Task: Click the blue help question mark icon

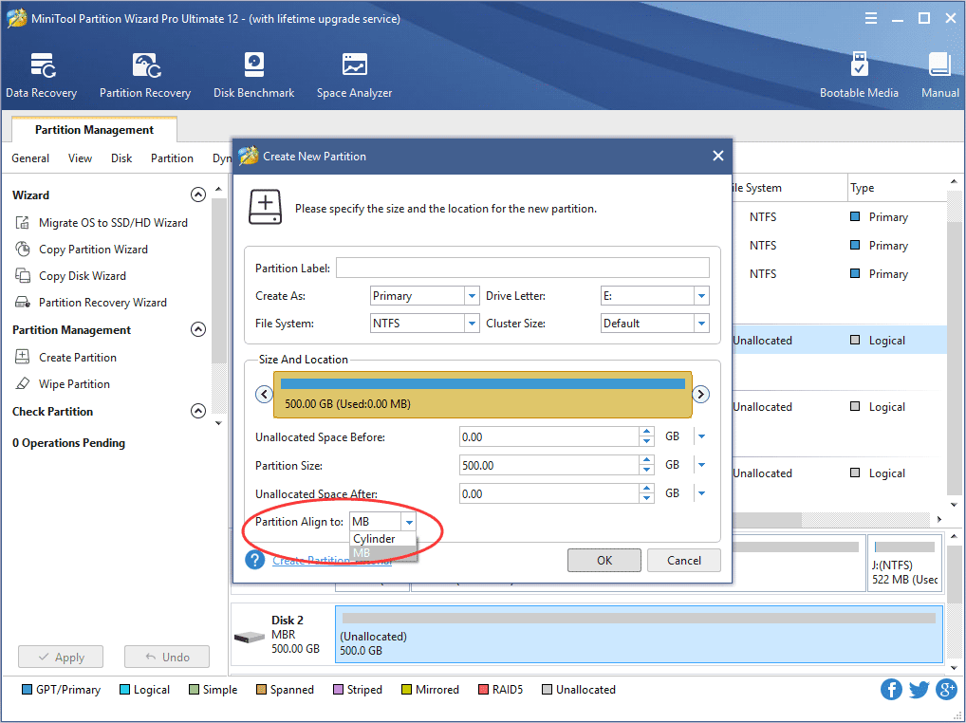Action: (254, 559)
